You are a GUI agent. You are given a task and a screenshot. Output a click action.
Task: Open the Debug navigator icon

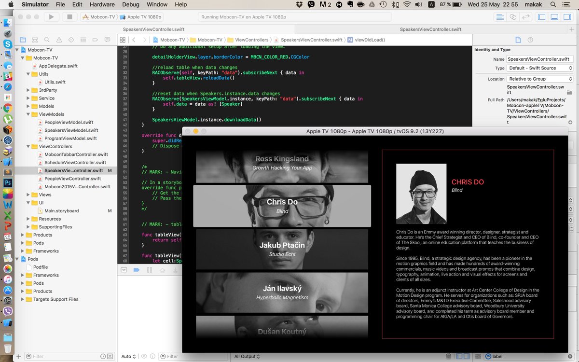tap(83, 40)
